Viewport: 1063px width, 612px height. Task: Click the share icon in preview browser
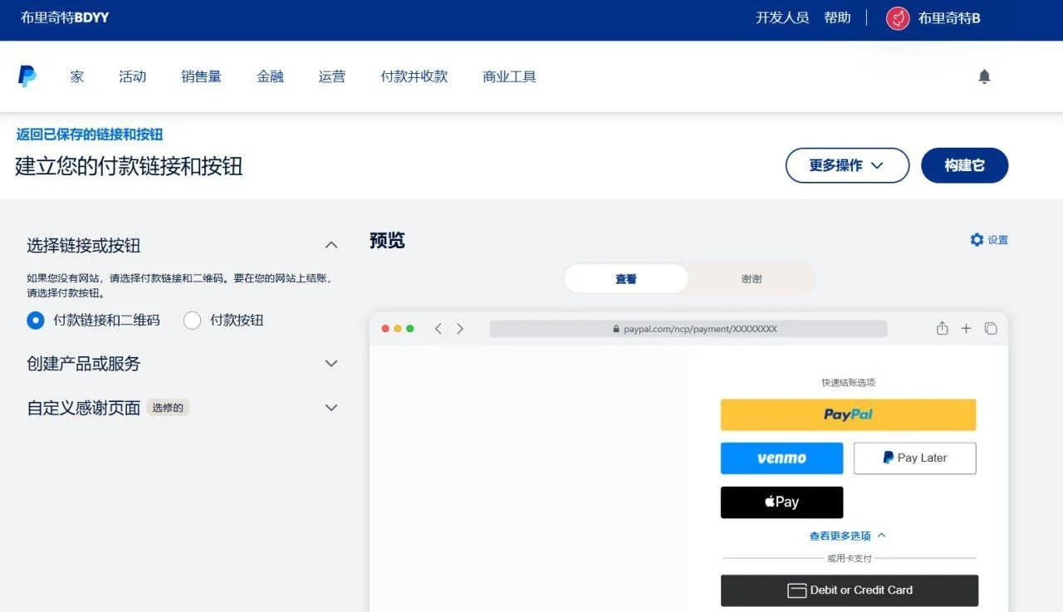point(942,328)
